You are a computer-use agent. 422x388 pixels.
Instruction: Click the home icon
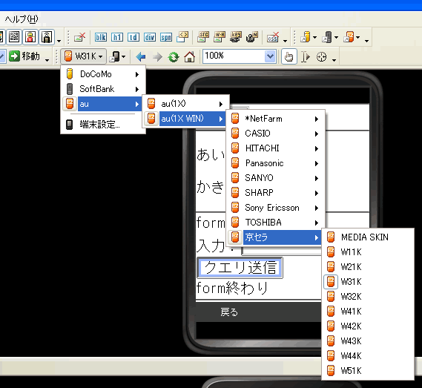(189, 57)
